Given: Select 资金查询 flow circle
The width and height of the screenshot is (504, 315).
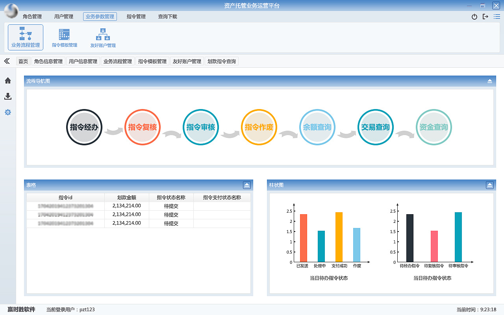Looking at the screenshot, I should (x=434, y=127).
